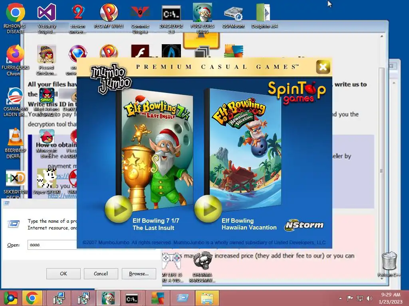409x306 pixels.
Task: Confirm the Run dialog with OK
Action: pyautogui.click(x=64, y=274)
